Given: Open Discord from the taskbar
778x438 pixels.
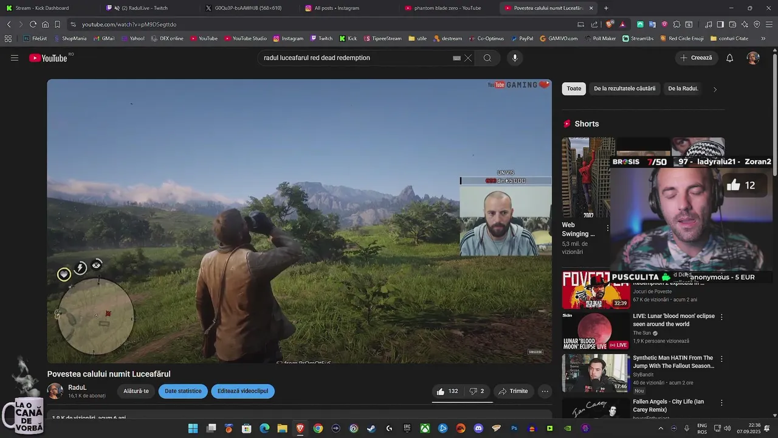Looking at the screenshot, I should click(x=478, y=428).
